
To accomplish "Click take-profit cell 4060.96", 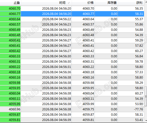I will tap(10, 109).
